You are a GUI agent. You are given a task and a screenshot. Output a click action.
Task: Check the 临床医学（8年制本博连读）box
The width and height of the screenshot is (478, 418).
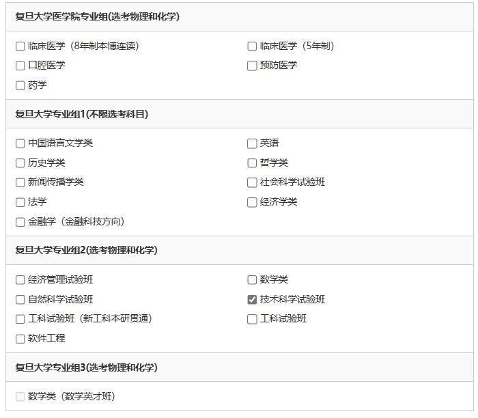[20, 46]
